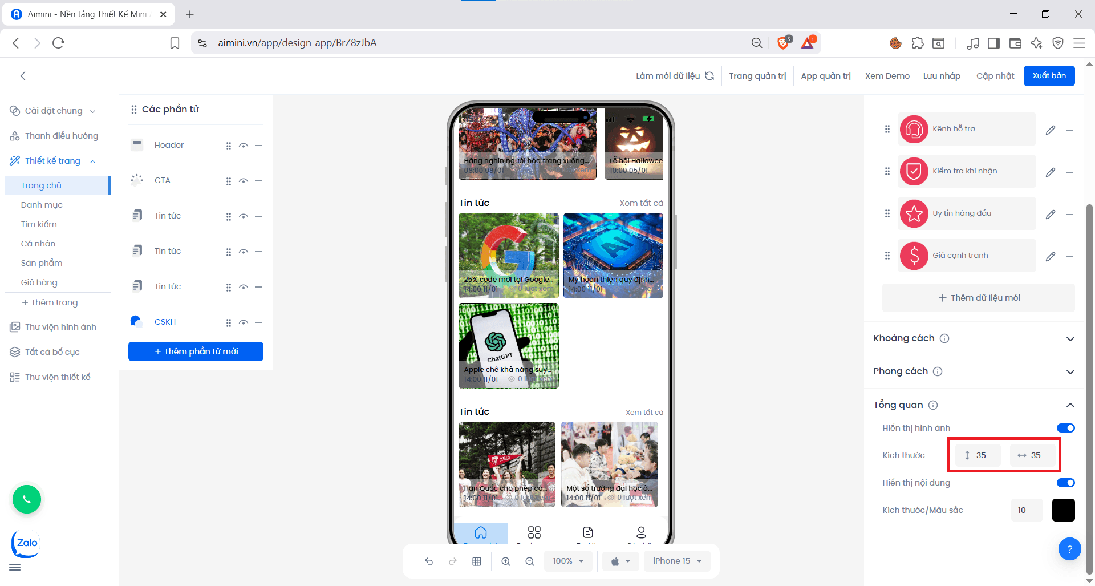Click Thêm phần tử mới button
This screenshot has width=1095, height=586.
(196, 351)
